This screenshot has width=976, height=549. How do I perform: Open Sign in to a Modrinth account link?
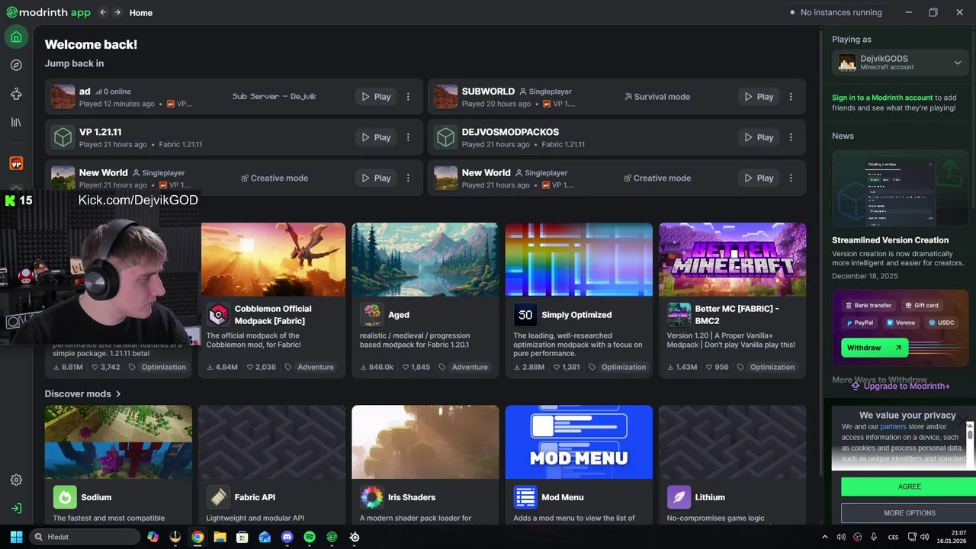(882, 98)
